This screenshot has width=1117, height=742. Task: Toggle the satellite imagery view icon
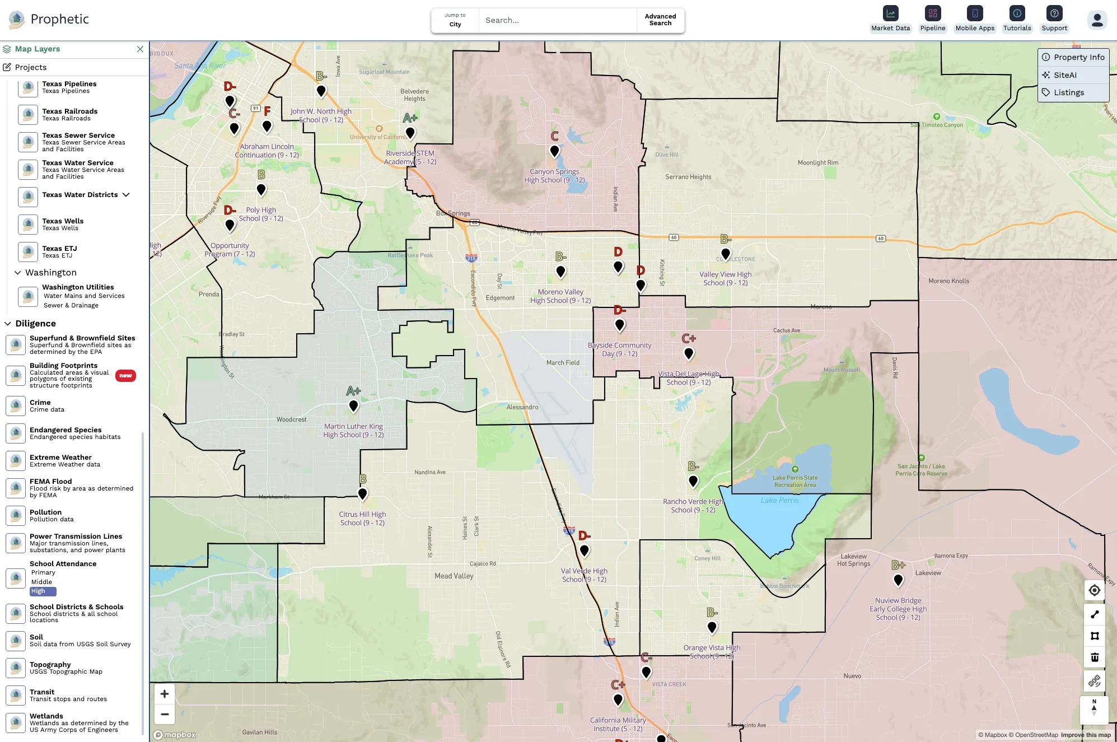pyautogui.click(x=1094, y=681)
